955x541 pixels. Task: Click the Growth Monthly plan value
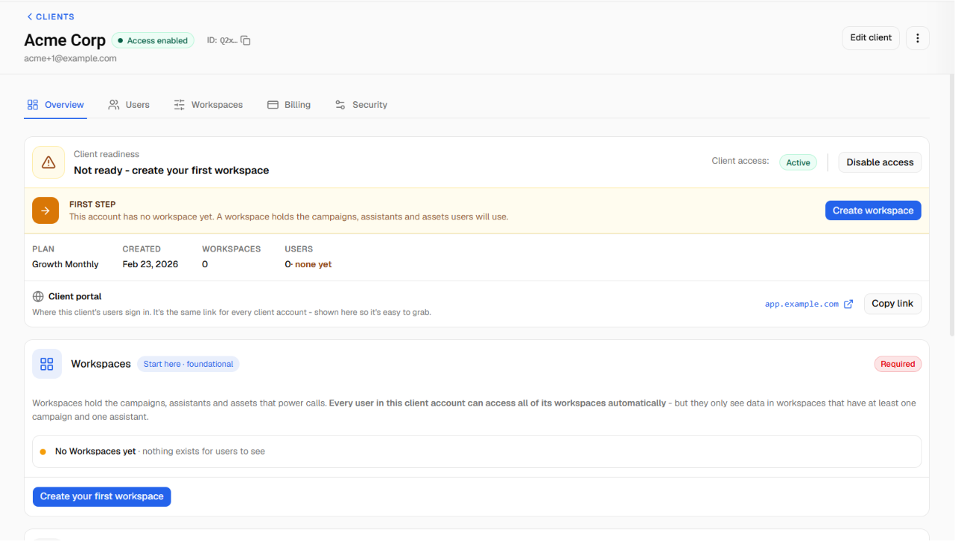click(66, 264)
